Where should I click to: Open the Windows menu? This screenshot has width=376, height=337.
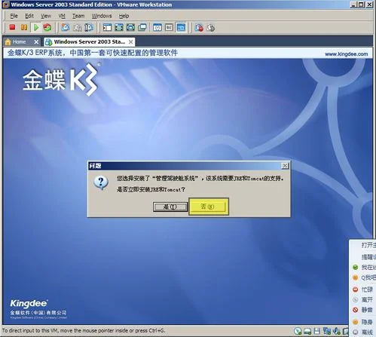[x=102, y=16]
